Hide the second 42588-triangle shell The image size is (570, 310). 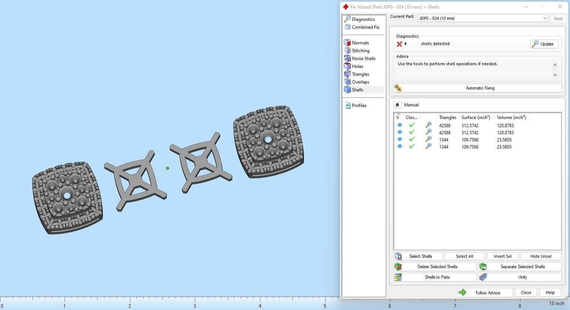tap(399, 132)
